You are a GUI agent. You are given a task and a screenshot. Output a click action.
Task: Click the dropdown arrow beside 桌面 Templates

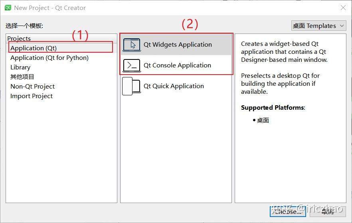[x=342, y=26]
